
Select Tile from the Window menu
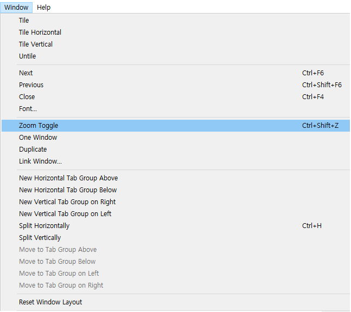point(176,21)
